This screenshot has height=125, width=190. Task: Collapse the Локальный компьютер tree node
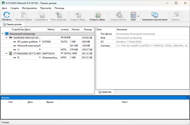2,34
